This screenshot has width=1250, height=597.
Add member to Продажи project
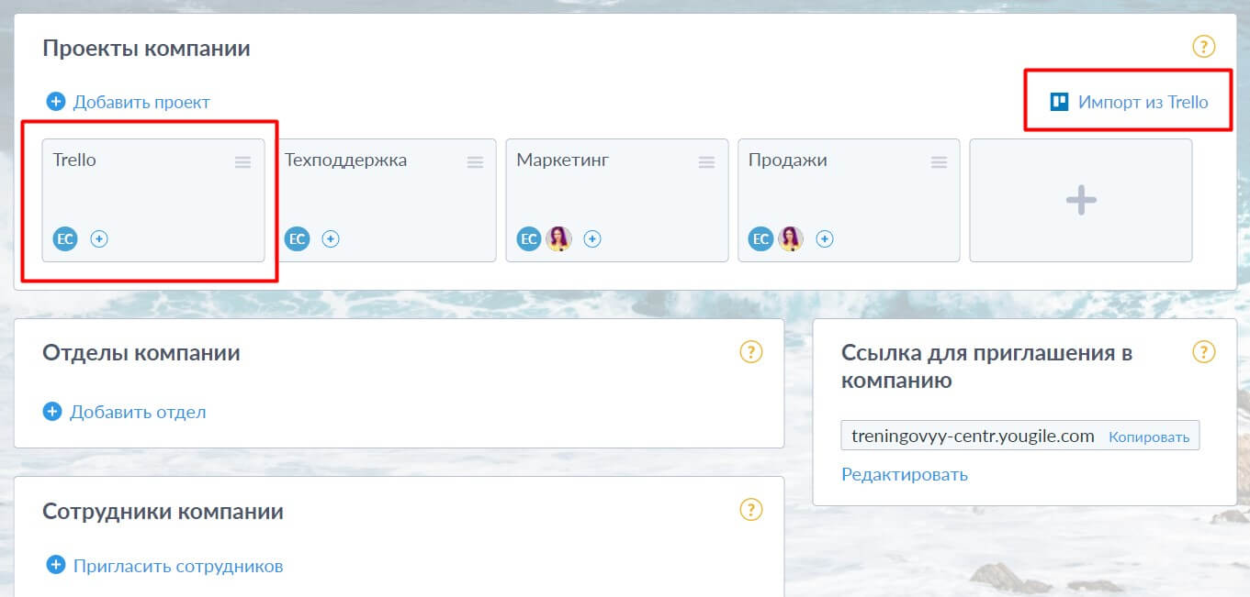[x=825, y=239]
